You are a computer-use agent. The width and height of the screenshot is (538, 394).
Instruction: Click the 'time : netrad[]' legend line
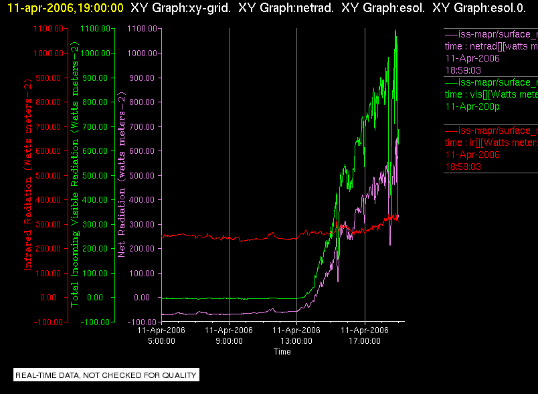coord(491,47)
